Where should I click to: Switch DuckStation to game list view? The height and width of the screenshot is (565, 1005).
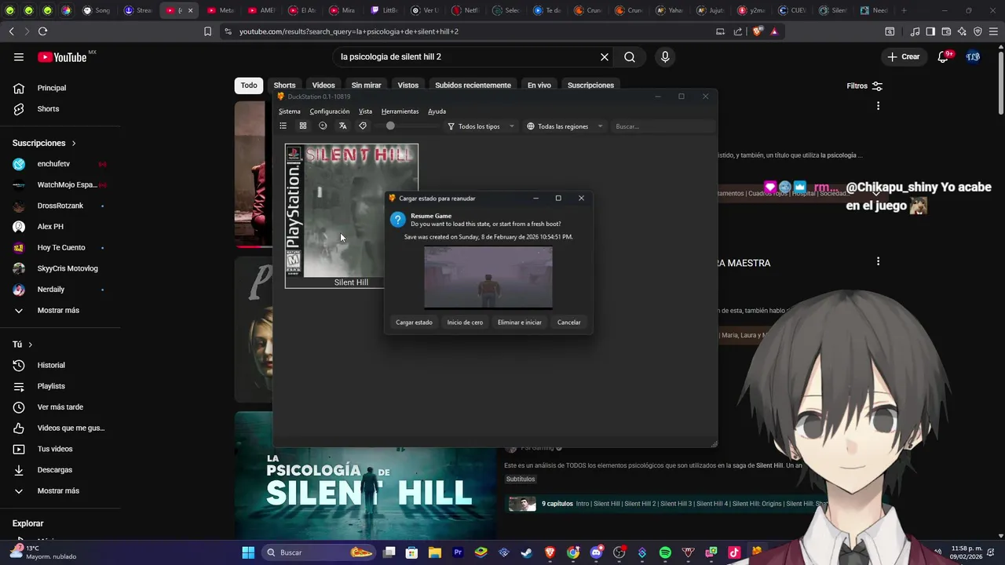point(283,126)
